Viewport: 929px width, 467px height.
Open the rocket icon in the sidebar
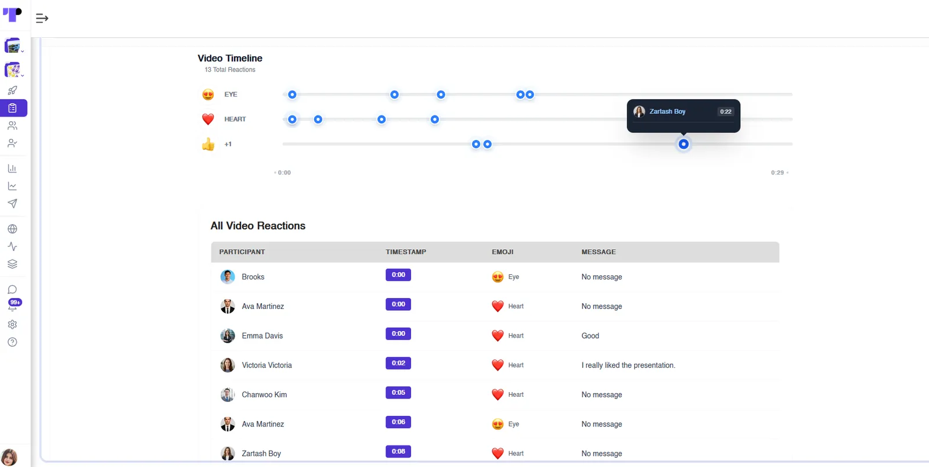pyautogui.click(x=12, y=91)
